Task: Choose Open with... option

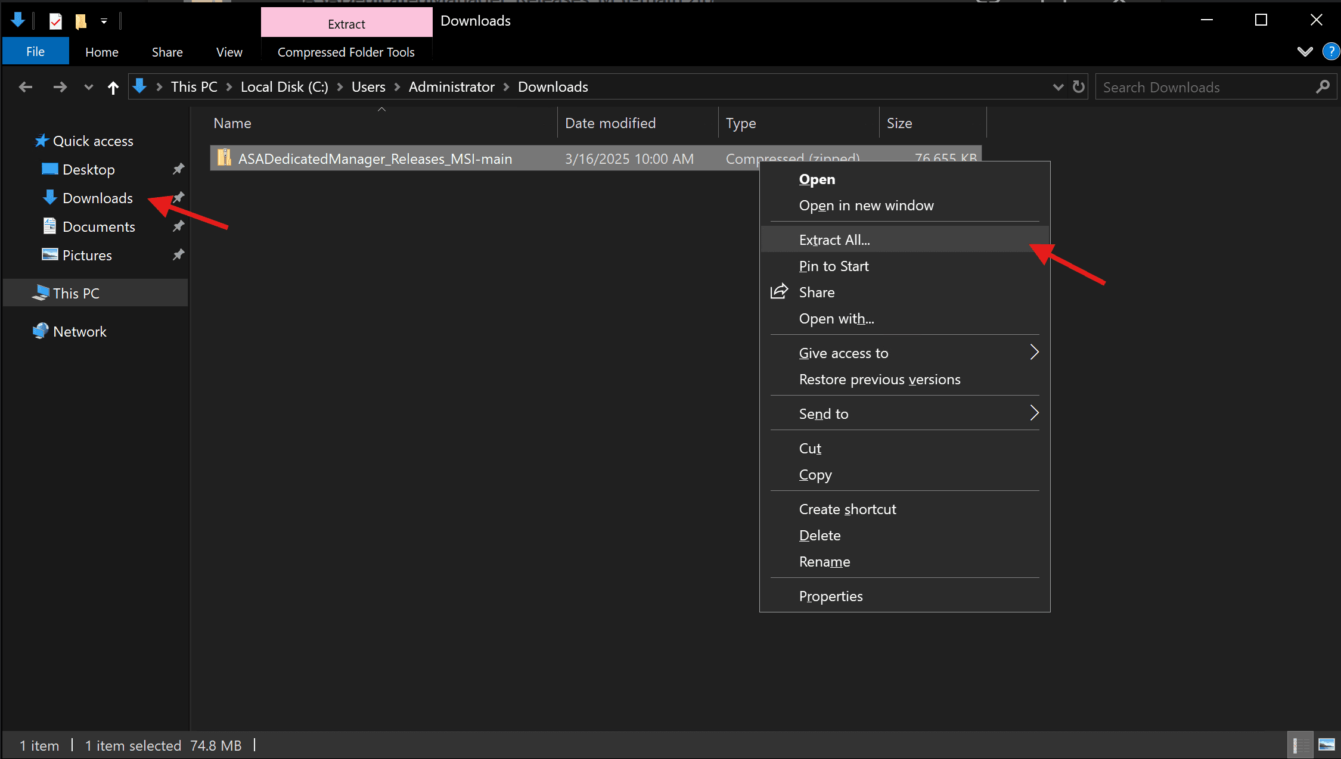Action: point(905,319)
